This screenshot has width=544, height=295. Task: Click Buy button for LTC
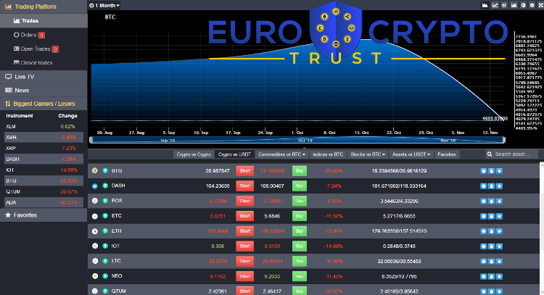(300, 262)
